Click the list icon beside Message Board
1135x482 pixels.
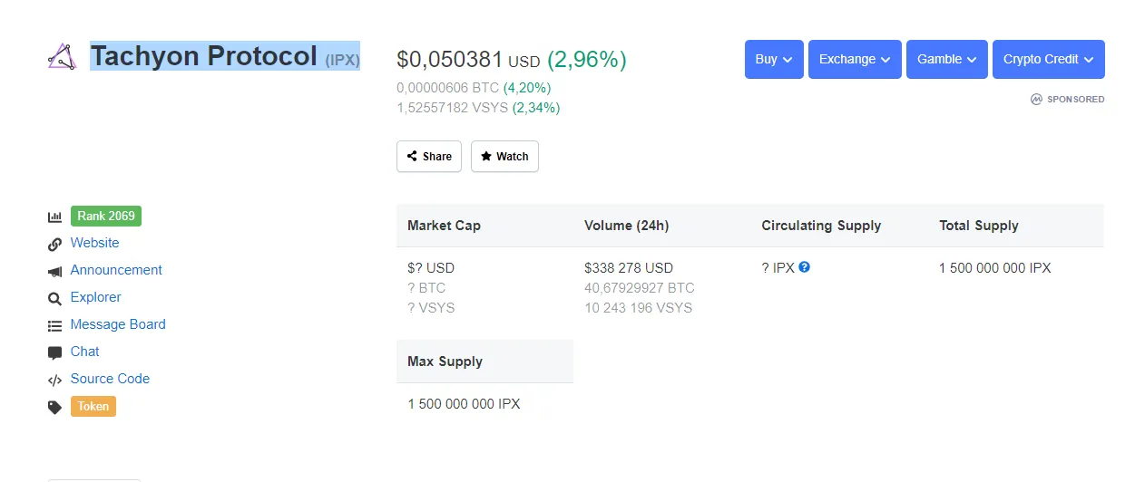[54, 325]
